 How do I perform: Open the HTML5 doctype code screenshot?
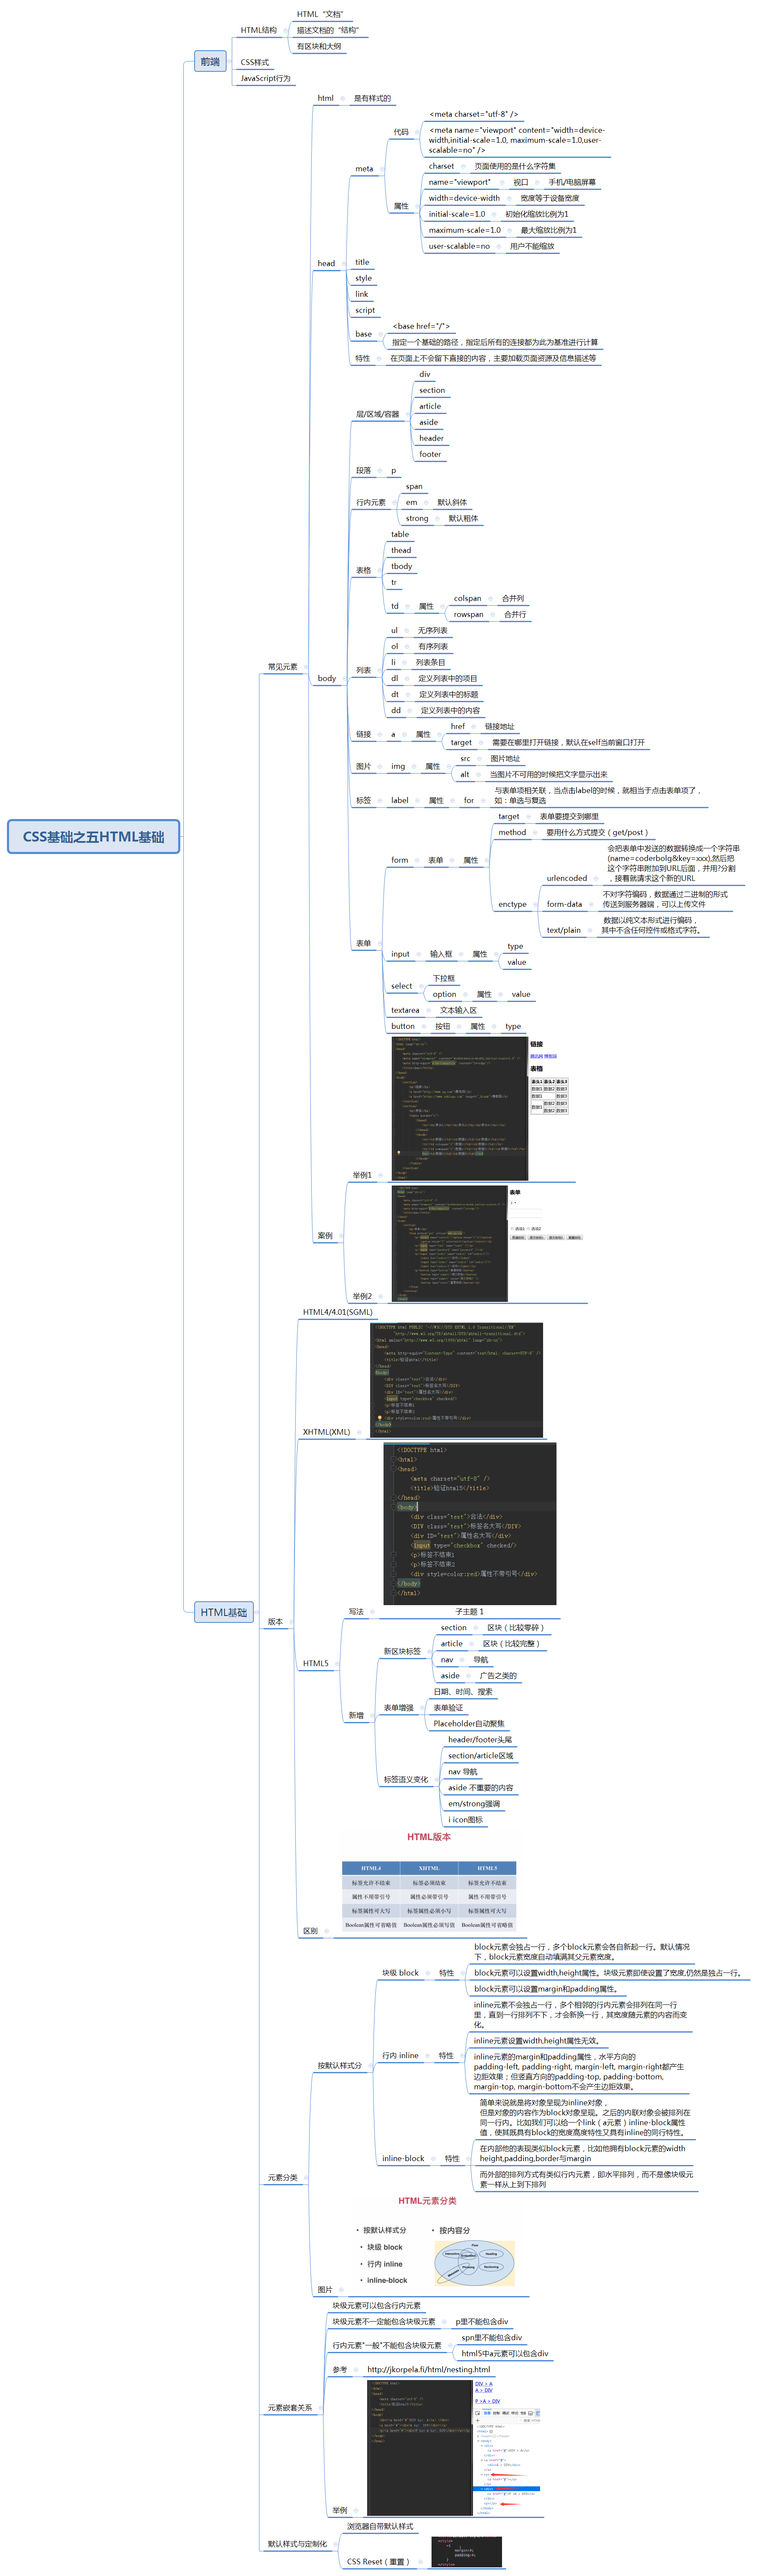coord(470,1523)
